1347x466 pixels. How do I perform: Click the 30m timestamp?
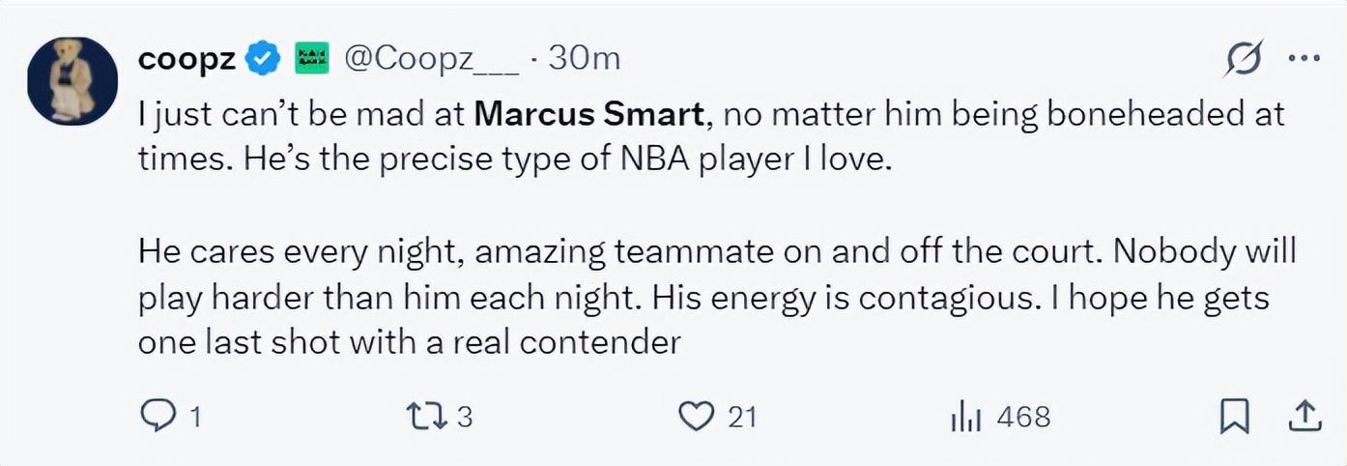coord(584,59)
